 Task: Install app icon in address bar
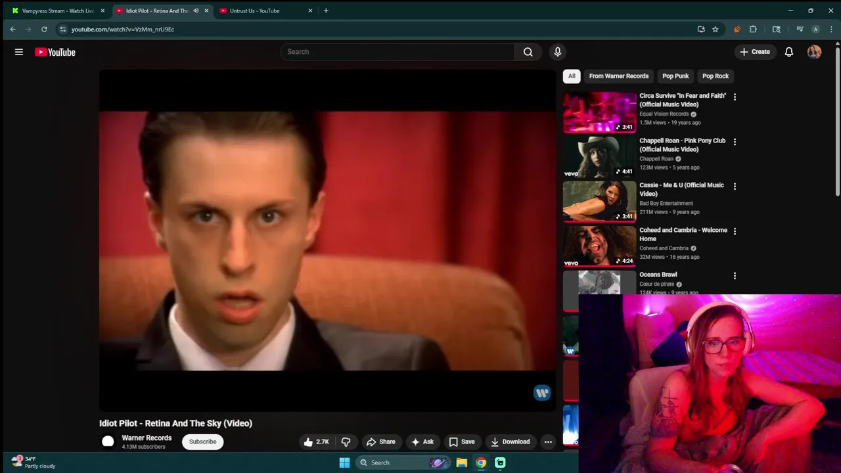point(701,29)
